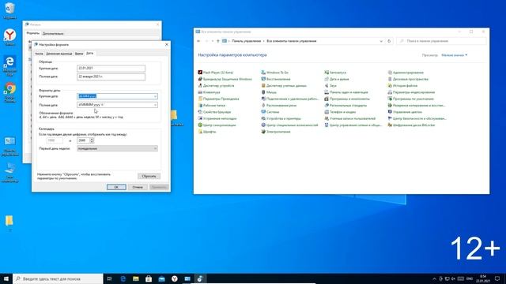Open Система item in Control Panel
The height and width of the screenshot is (284, 506).
point(270,112)
